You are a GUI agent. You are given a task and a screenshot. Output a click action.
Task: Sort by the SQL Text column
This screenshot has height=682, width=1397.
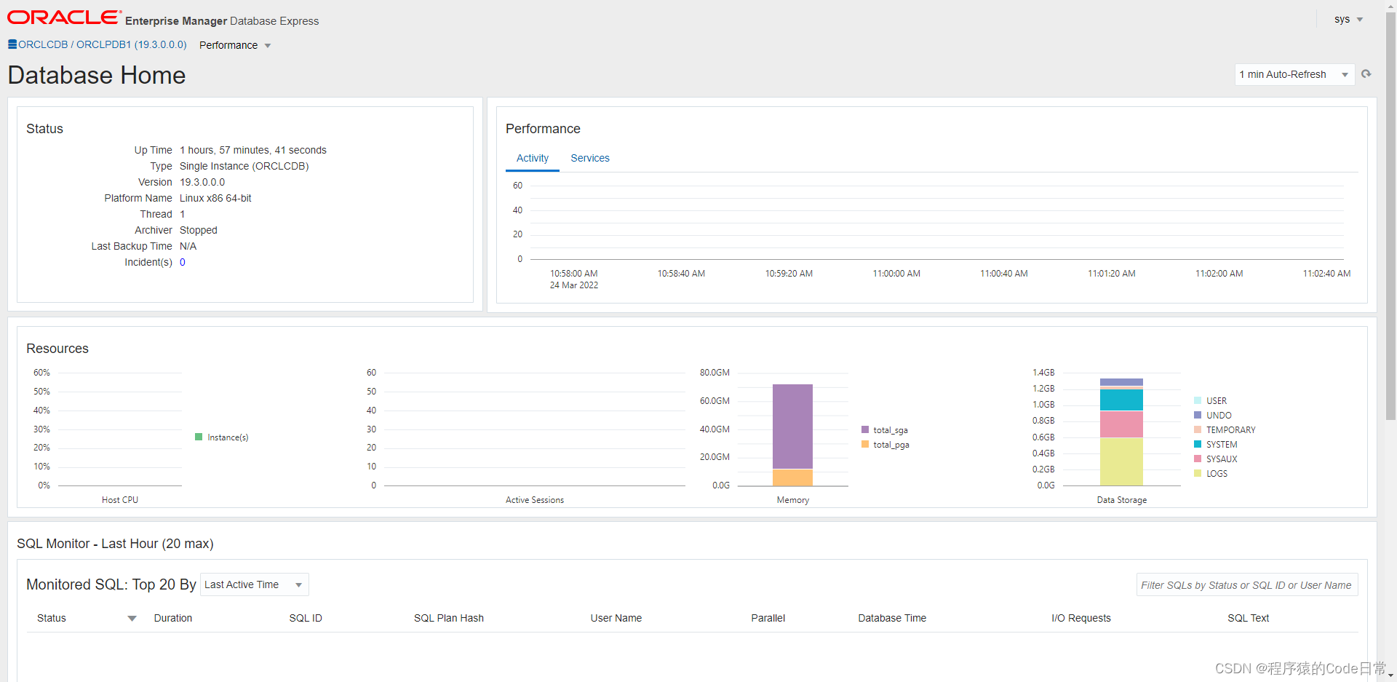[x=1249, y=618]
